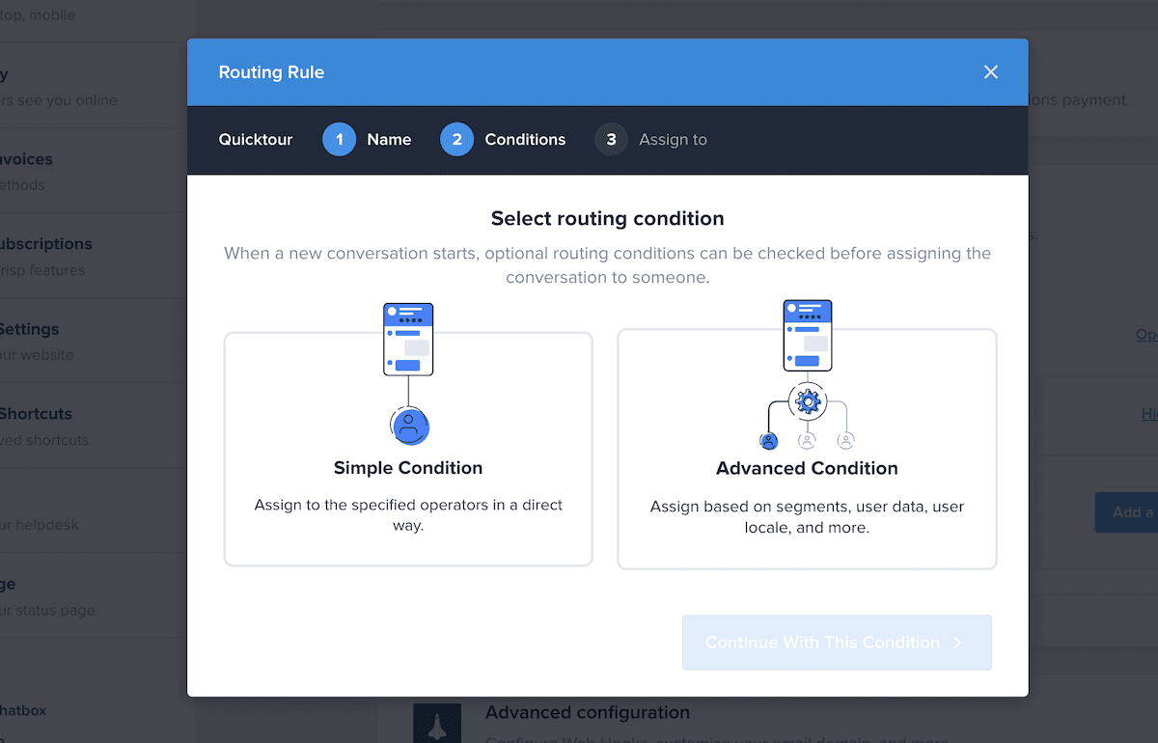The image size is (1158, 743).
Task: Click the Select routing condition heading
Action: pos(608,219)
